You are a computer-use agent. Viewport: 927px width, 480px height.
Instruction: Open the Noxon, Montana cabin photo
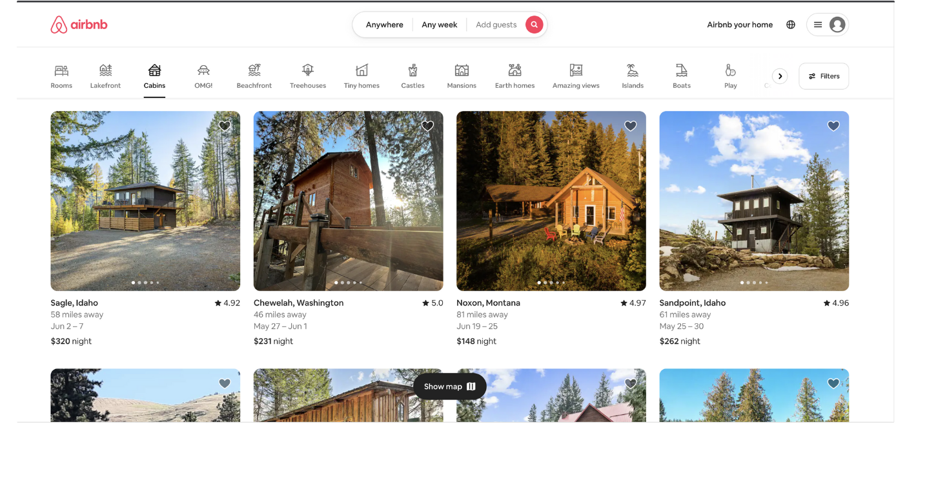pos(551,201)
